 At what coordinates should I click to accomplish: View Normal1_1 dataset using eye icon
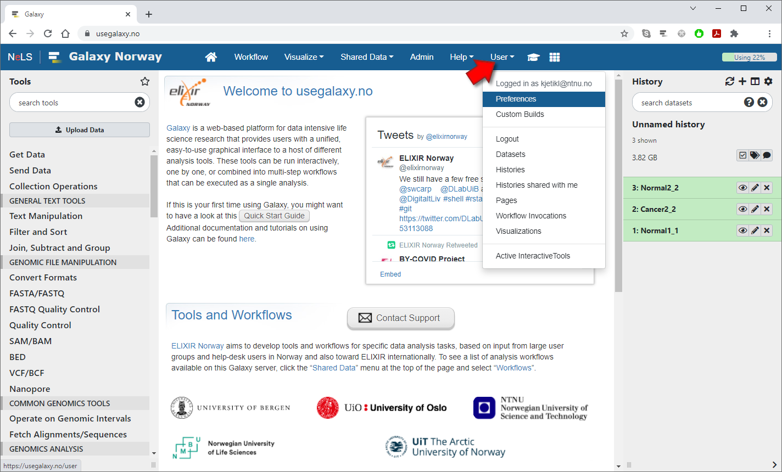[x=742, y=231]
